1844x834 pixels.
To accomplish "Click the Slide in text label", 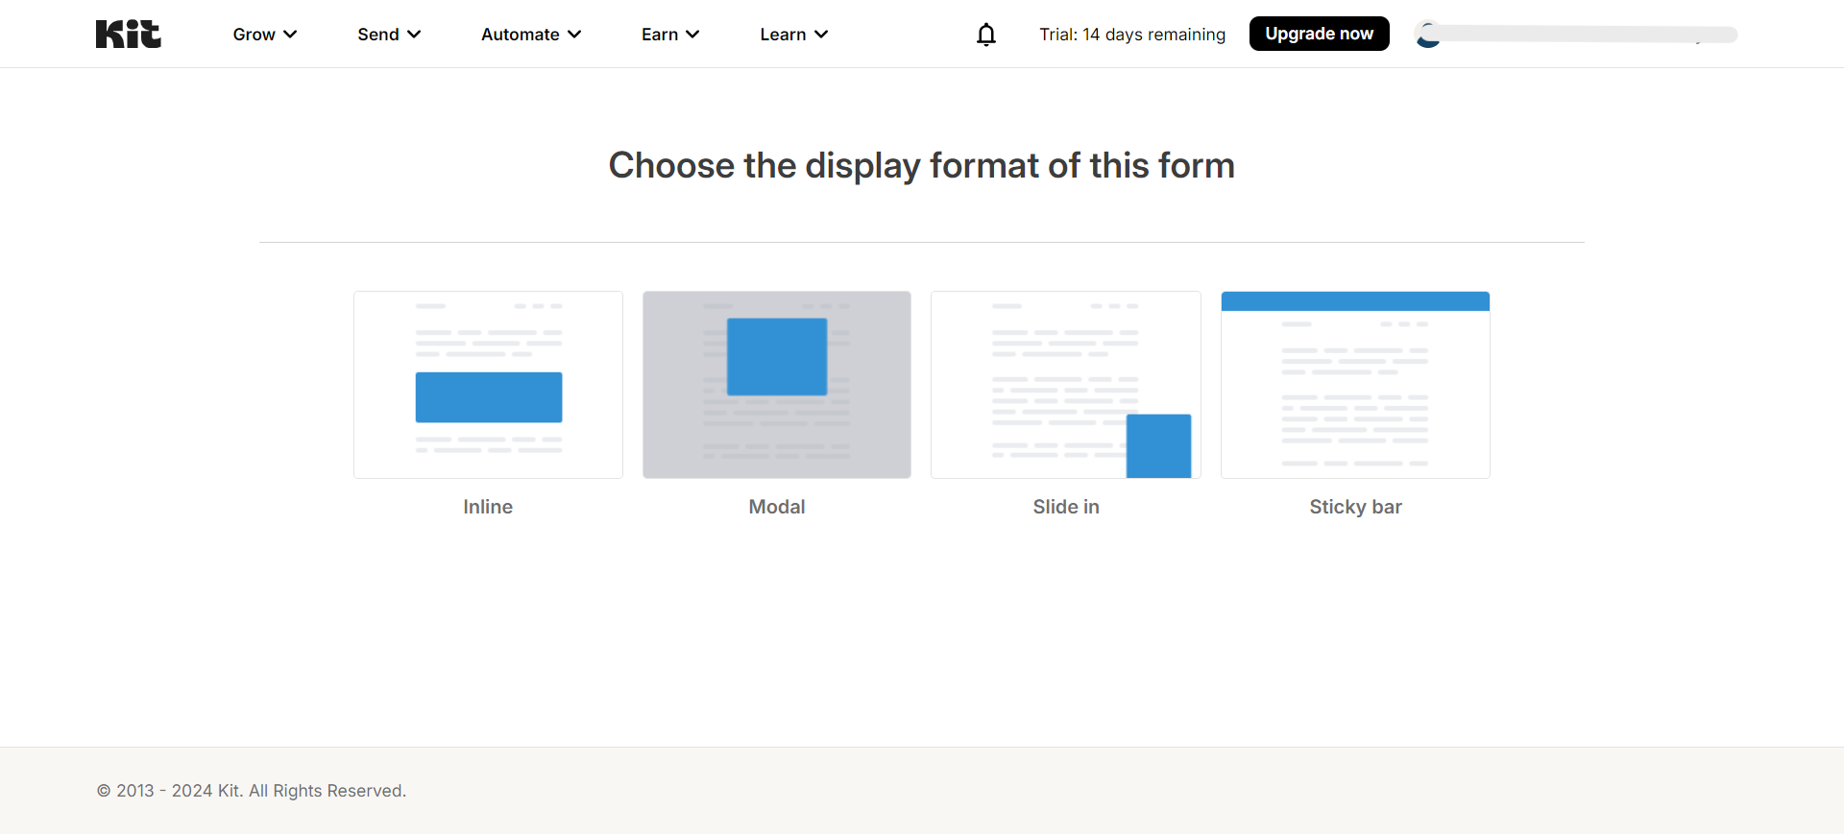I will (1065, 507).
